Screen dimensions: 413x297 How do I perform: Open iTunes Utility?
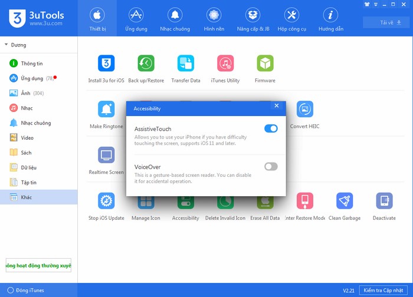click(x=225, y=64)
